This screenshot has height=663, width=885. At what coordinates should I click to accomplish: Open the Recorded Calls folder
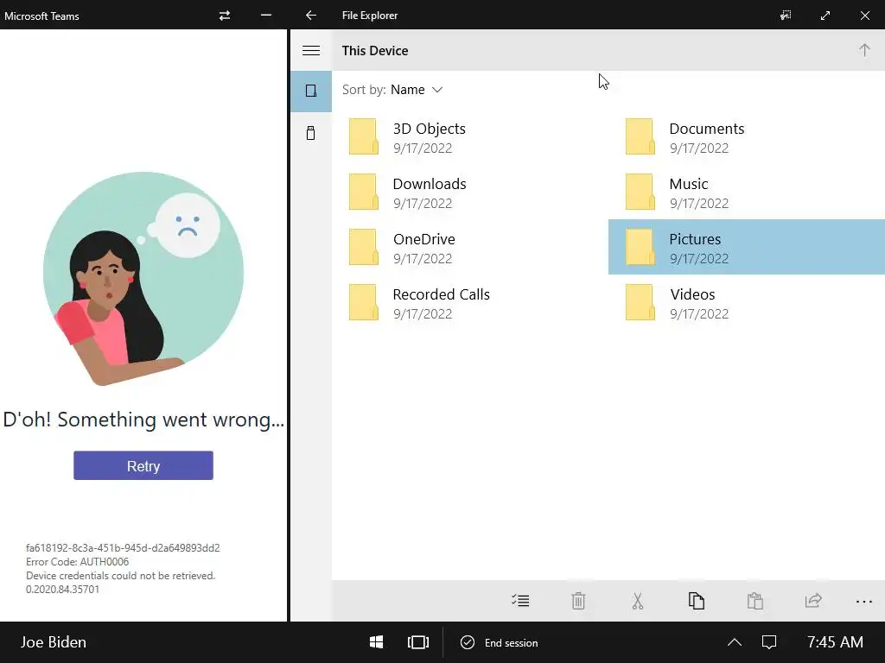click(x=469, y=303)
